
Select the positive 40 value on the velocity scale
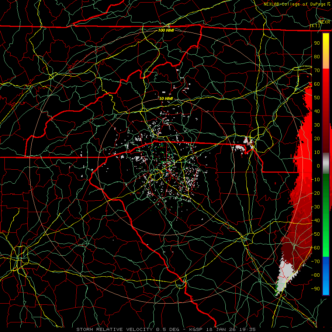(x=317, y=111)
